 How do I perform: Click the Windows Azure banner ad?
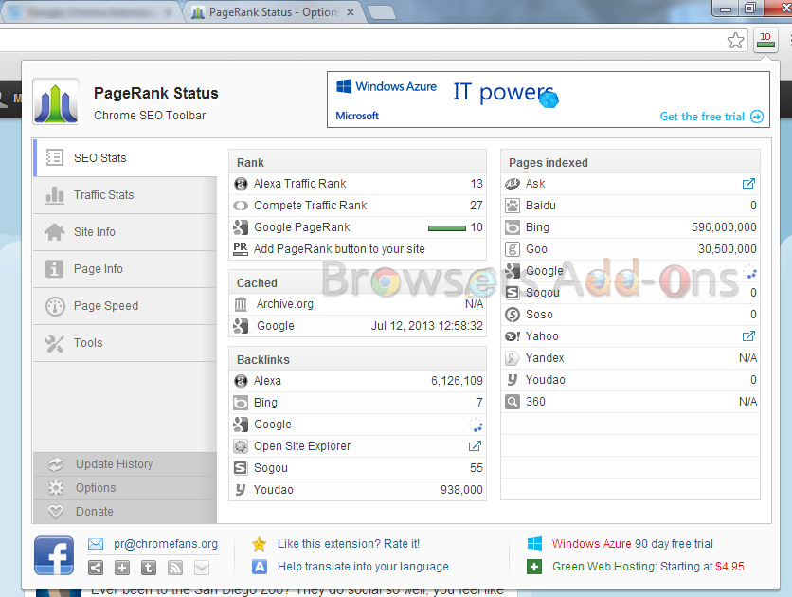coord(548,99)
